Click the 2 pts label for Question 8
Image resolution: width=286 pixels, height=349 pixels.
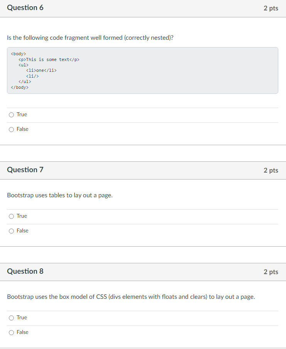point(271,272)
